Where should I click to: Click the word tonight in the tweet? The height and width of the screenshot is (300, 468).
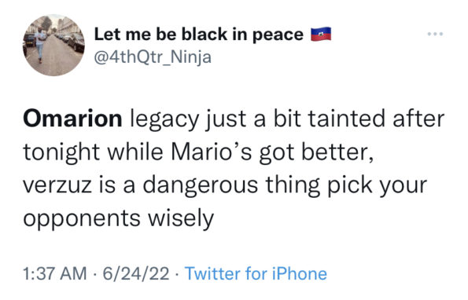click(x=61, y=153)
